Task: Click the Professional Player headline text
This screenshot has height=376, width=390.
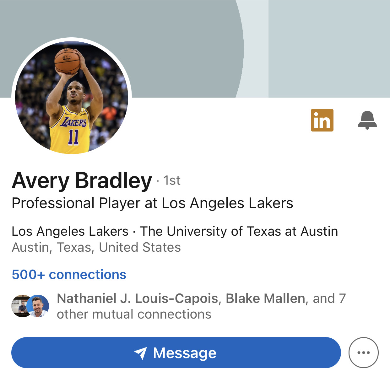Action: point(152,203)
